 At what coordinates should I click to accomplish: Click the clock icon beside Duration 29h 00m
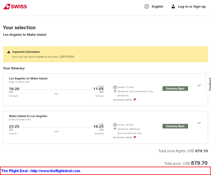(115, 125)
